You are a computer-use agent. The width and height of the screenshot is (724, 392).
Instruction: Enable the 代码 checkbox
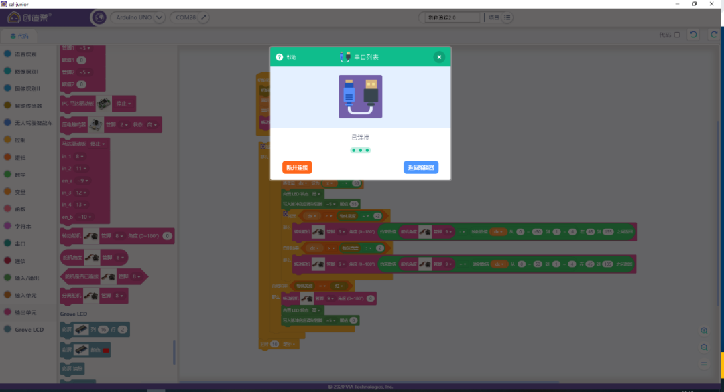[x=677, y=35]
